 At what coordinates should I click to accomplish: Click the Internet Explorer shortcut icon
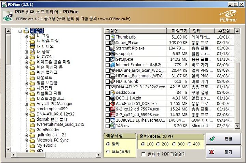click(x=113, y=65)
